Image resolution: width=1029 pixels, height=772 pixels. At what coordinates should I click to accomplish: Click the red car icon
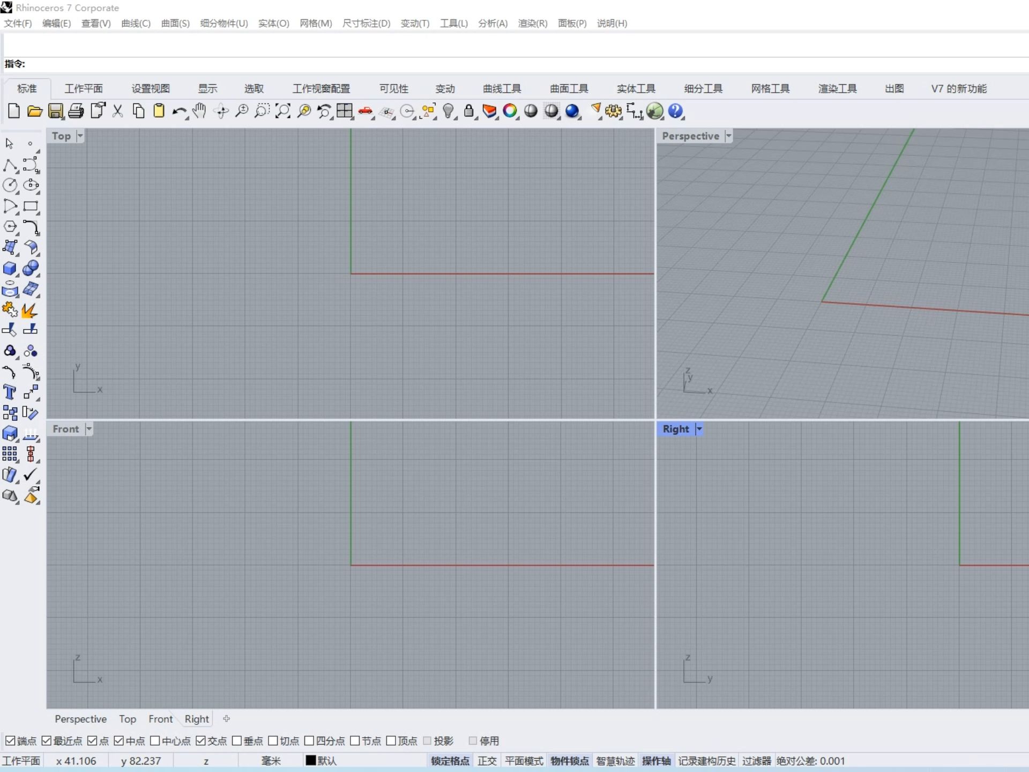[x=366, y=111]
